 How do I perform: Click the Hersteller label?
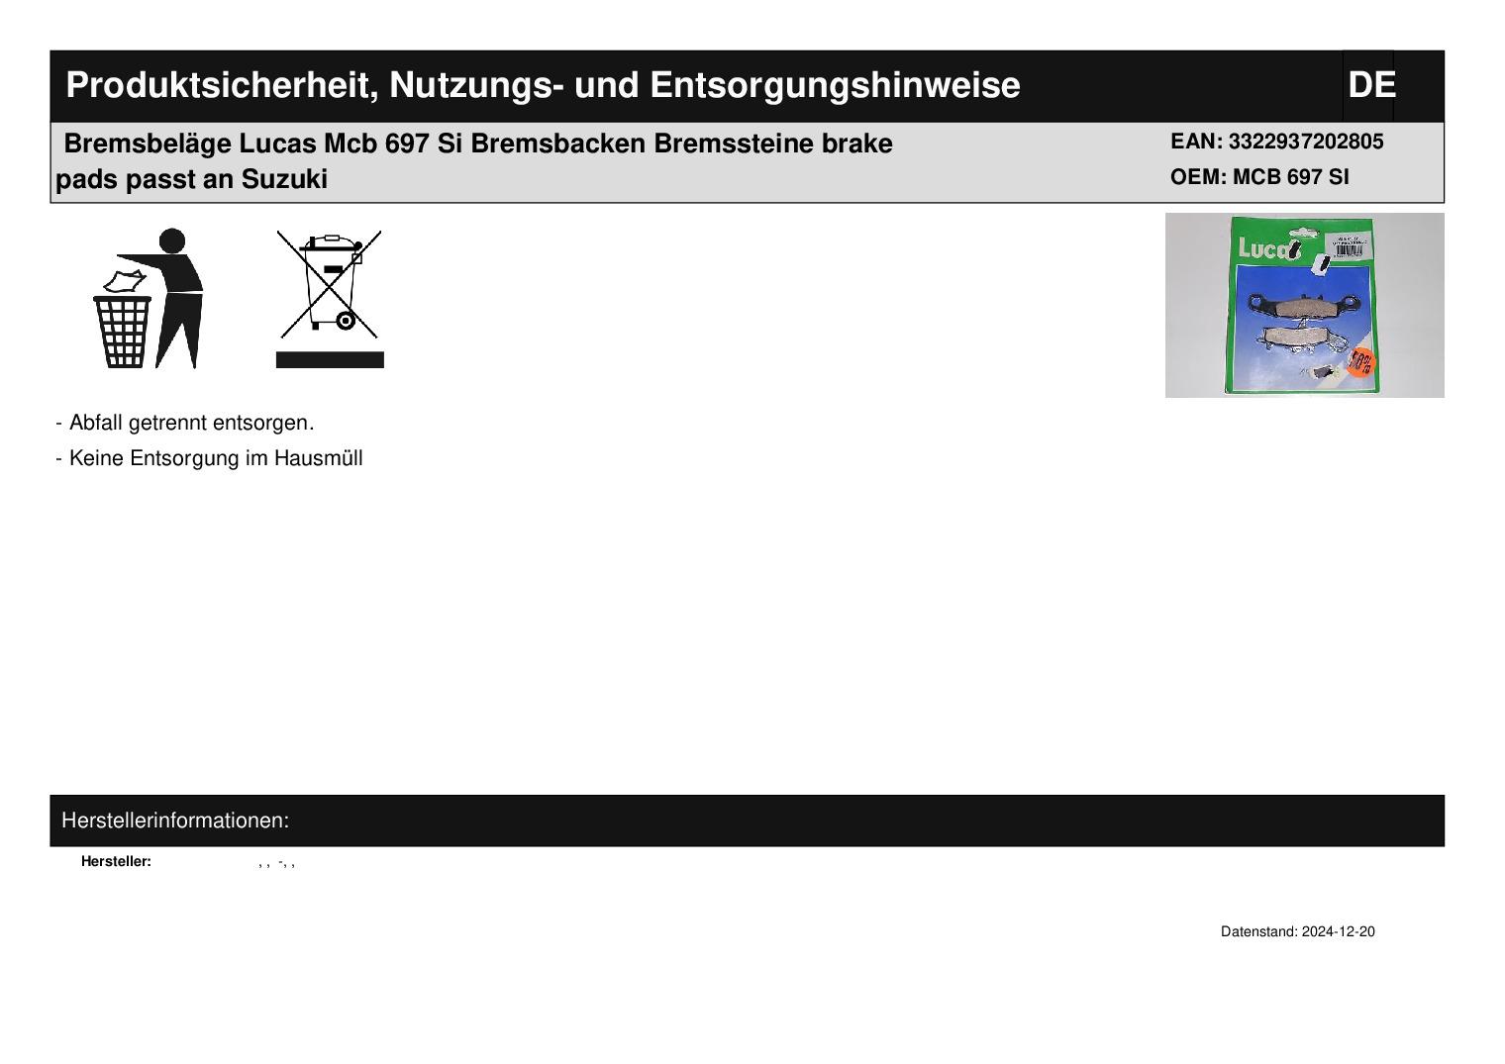(116, 861)
